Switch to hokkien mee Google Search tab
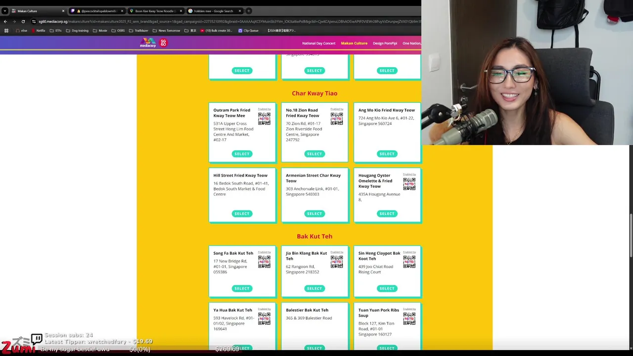633x356 pixels. 215,11
